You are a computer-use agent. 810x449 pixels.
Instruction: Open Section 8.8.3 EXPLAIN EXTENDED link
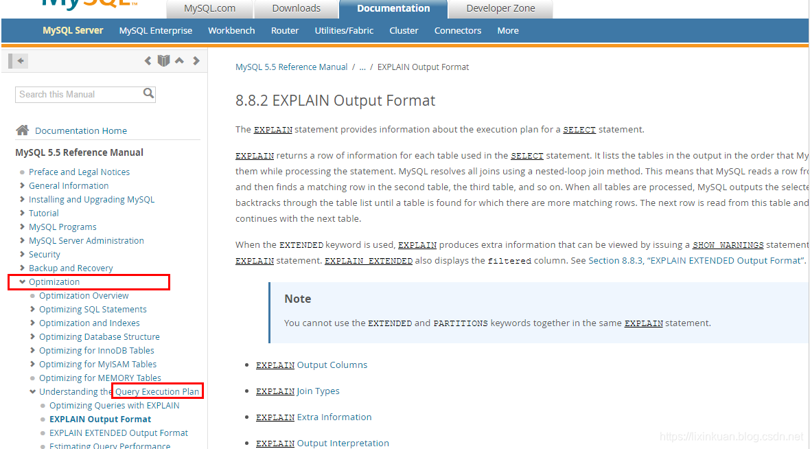696,260
